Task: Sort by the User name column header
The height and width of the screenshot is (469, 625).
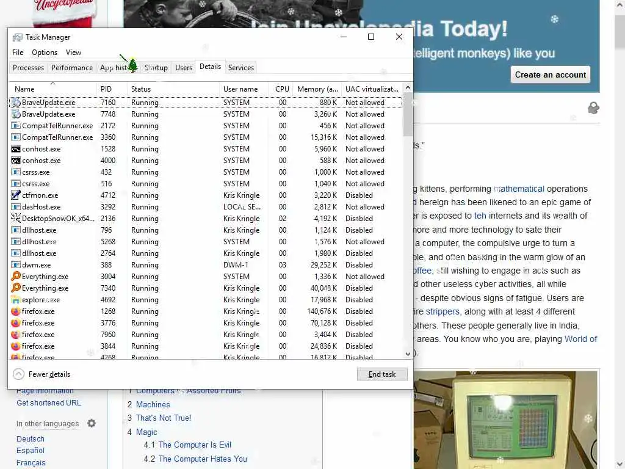Action: 244,89
